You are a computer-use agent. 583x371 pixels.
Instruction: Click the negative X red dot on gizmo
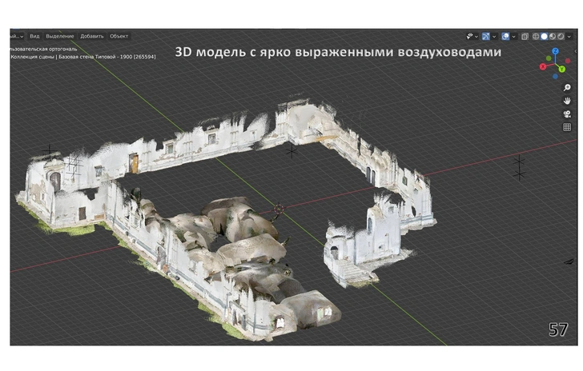(x=568, y=61)
